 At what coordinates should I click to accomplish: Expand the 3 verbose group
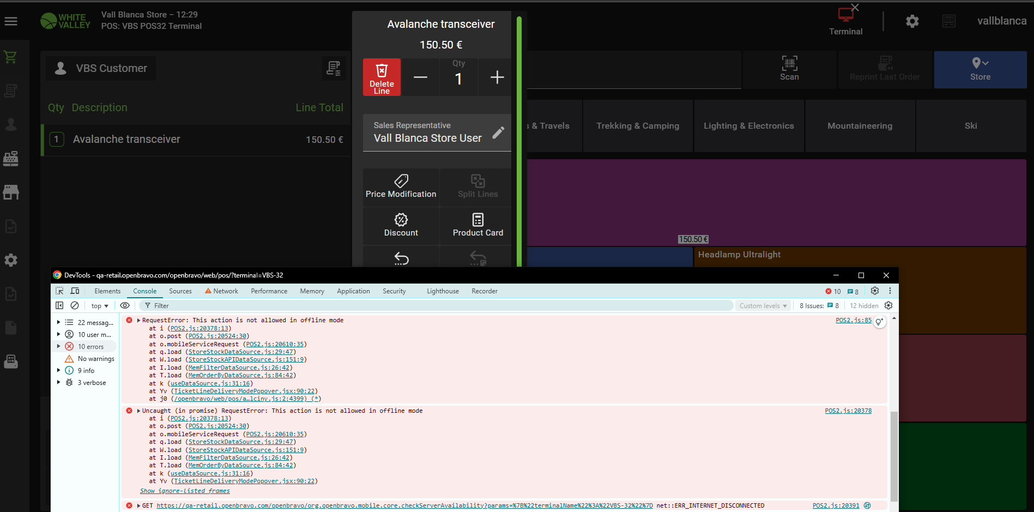pyautogui.click(x=58, y=382)
